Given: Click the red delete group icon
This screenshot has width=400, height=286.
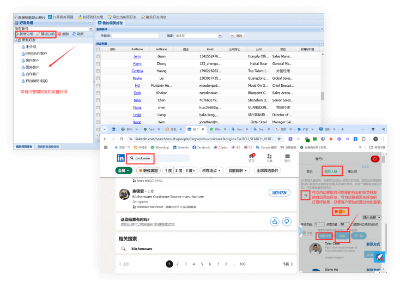Looking at the screenshot, I should pos(59,34).
